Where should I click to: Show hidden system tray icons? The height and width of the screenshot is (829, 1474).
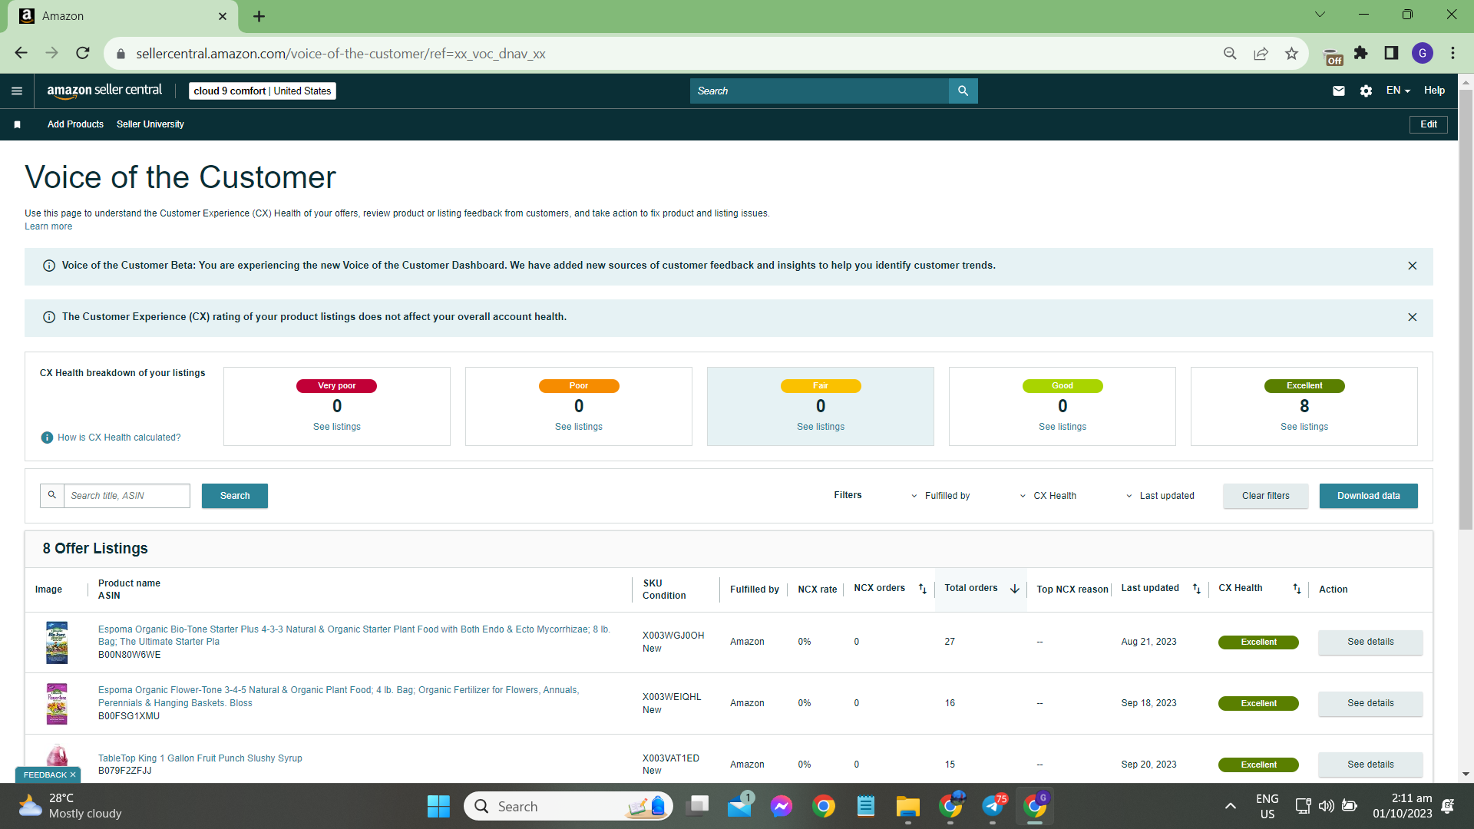1231,806
